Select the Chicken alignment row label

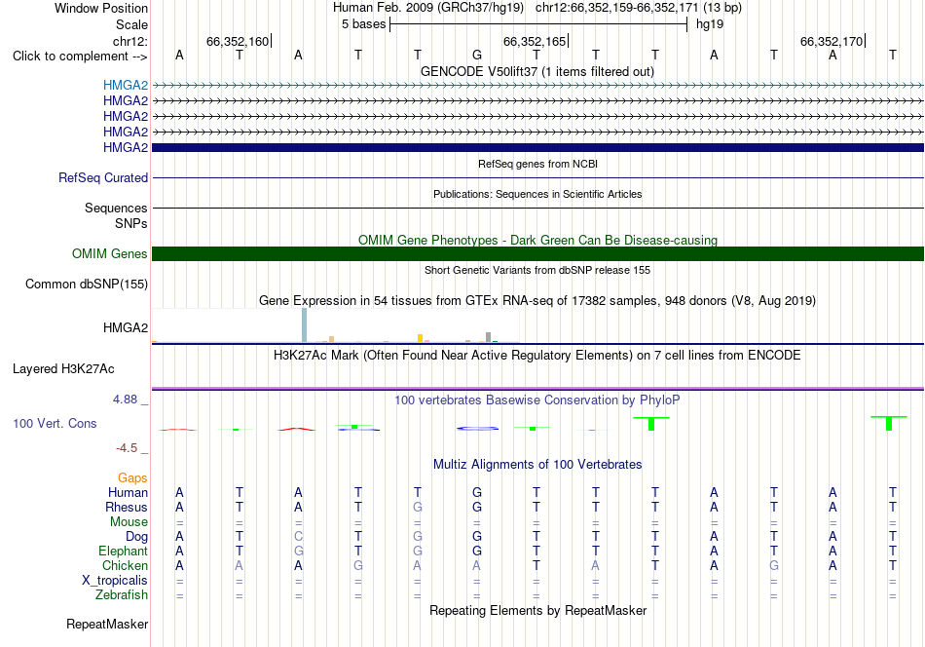[x=125, y=565]
